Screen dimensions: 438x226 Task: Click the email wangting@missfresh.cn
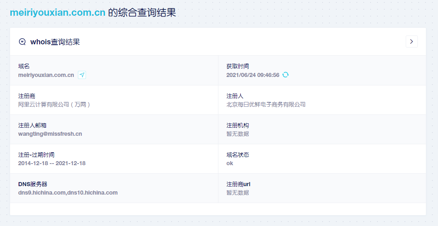point(50,134)
